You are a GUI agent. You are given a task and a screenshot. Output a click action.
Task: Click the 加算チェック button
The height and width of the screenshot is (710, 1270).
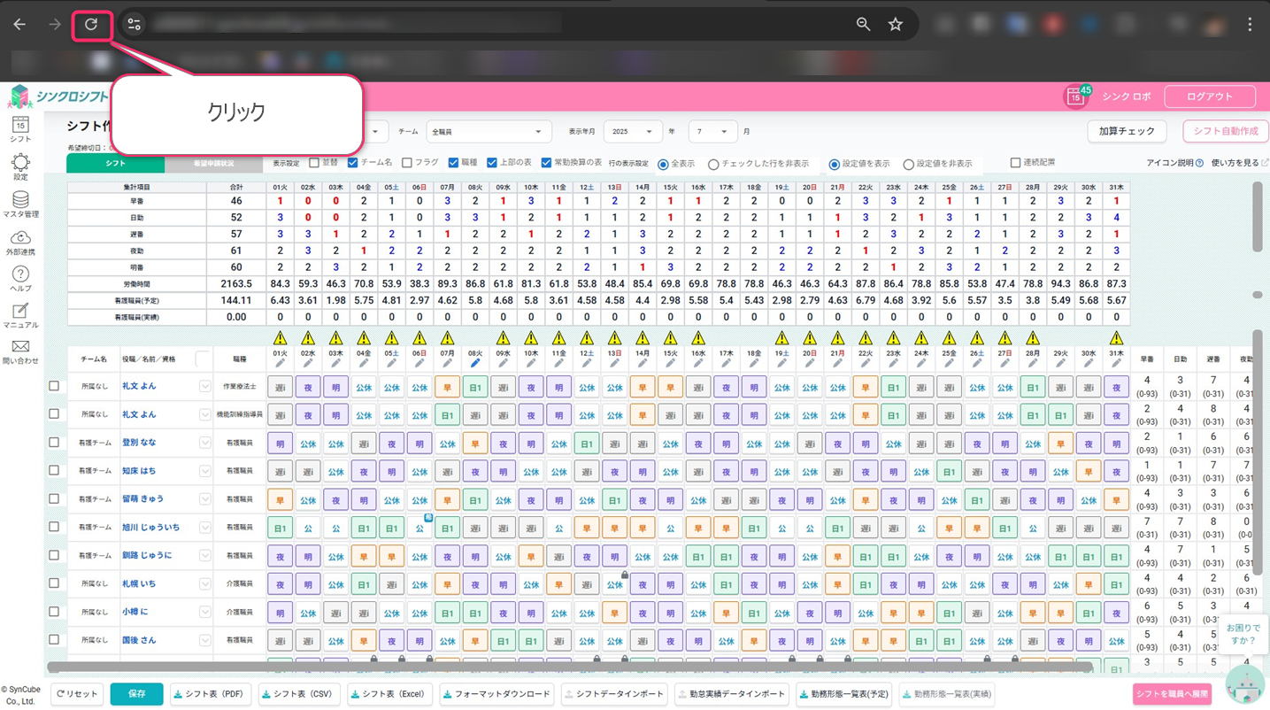pyautogui.click(x=1126, y=131)
